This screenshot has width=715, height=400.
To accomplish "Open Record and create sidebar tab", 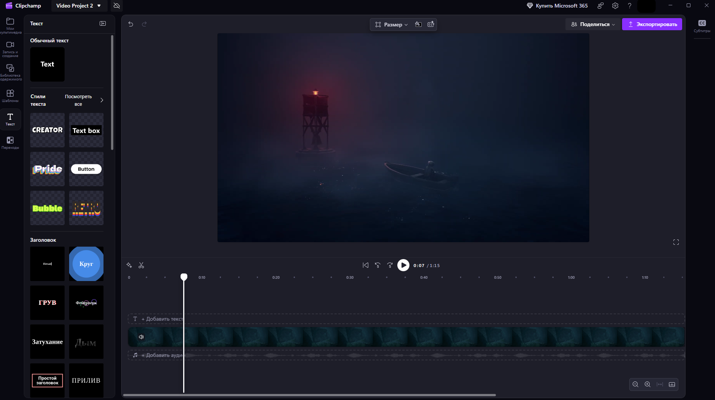I will (10, 49).
